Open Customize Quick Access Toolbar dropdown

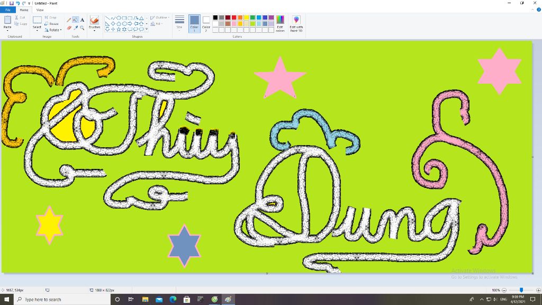[29, 4]
